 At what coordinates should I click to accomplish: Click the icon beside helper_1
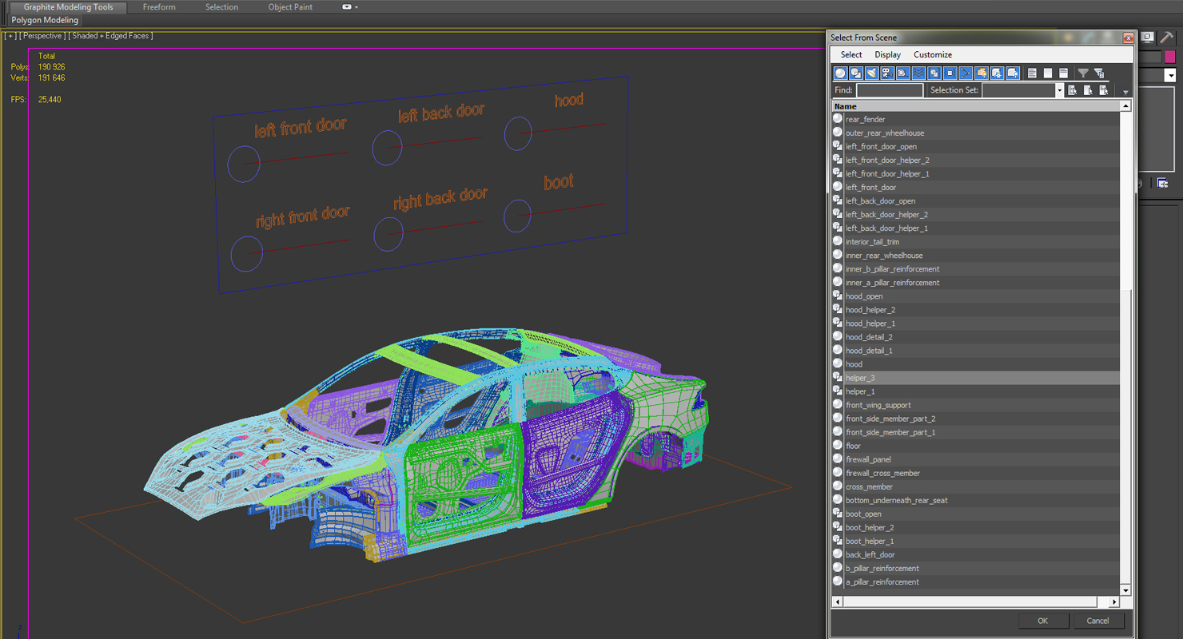[838, 391]
